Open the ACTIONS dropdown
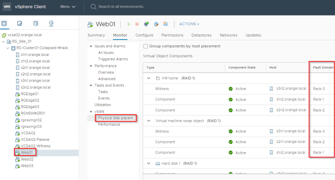This screenshot has height=180, width=335. click(x=189, y=24)
